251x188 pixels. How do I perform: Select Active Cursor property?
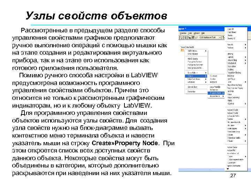coord(233,147)
